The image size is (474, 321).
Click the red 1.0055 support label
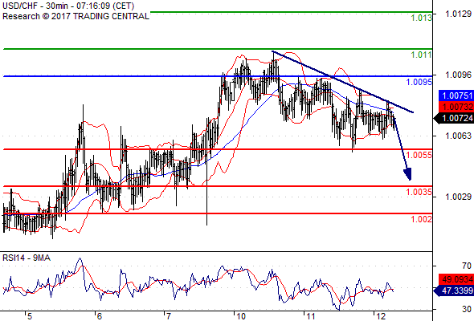tap(419, 155)
